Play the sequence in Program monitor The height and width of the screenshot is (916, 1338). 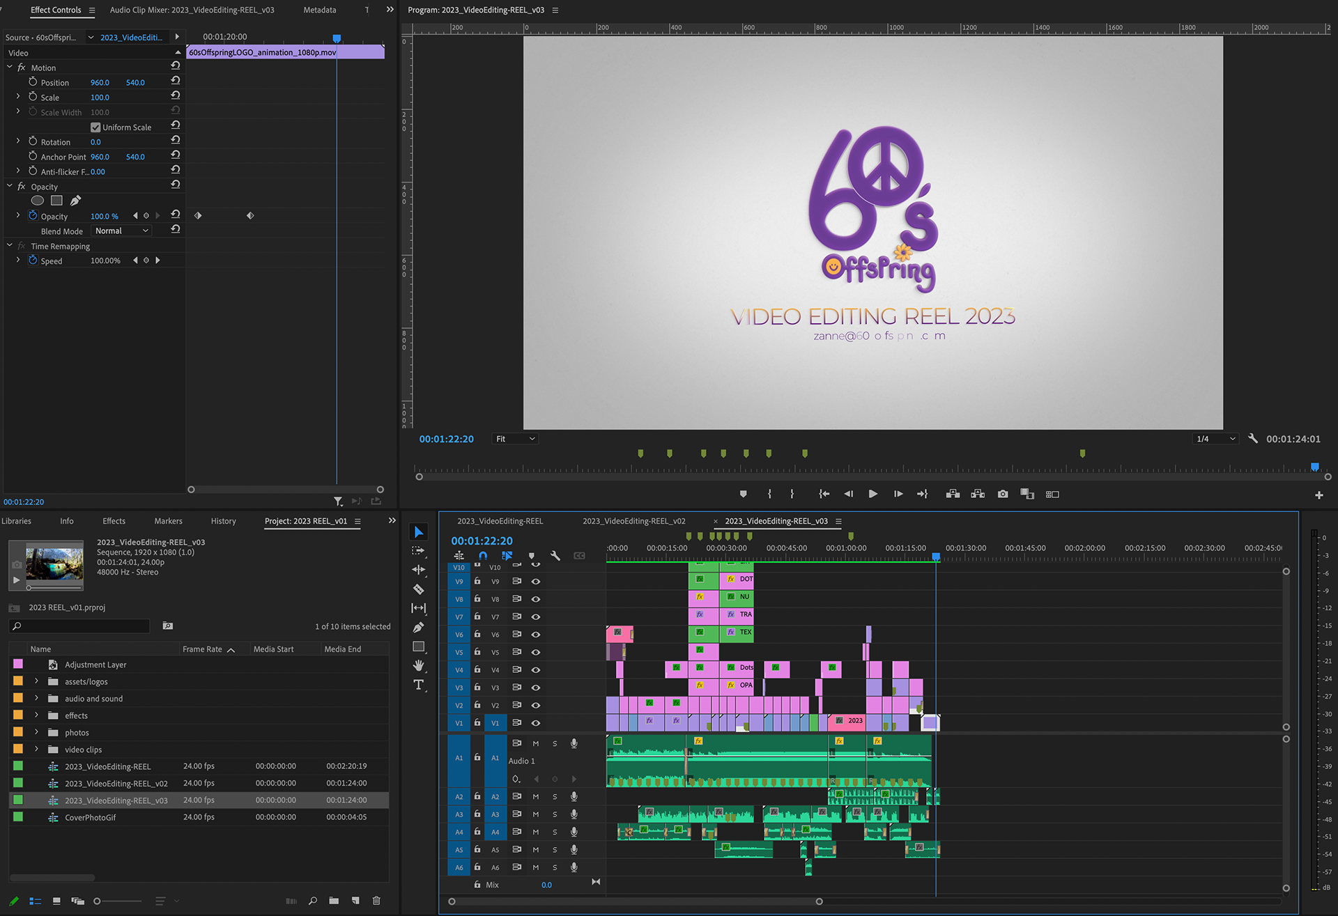pyautogui.click(x=872, y=494)
